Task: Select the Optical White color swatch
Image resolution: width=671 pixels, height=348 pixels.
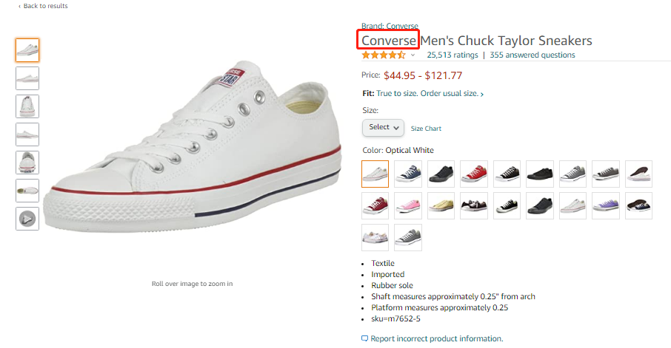Action: [375, 174]
